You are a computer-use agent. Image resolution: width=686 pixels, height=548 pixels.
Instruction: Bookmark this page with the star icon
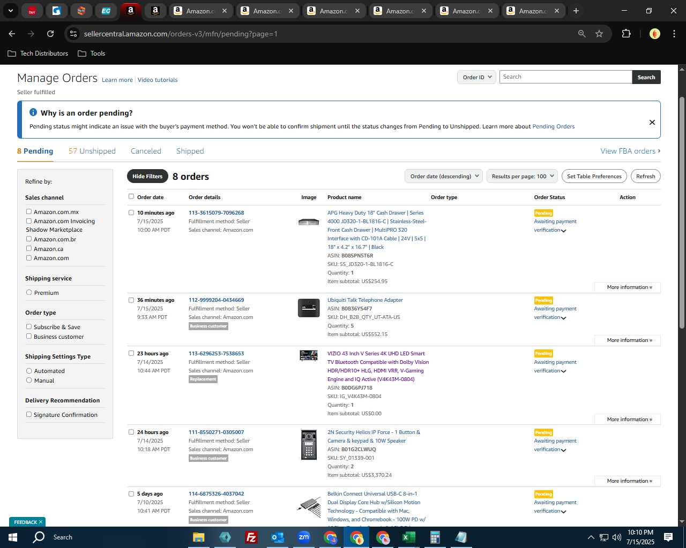[599, 34]
